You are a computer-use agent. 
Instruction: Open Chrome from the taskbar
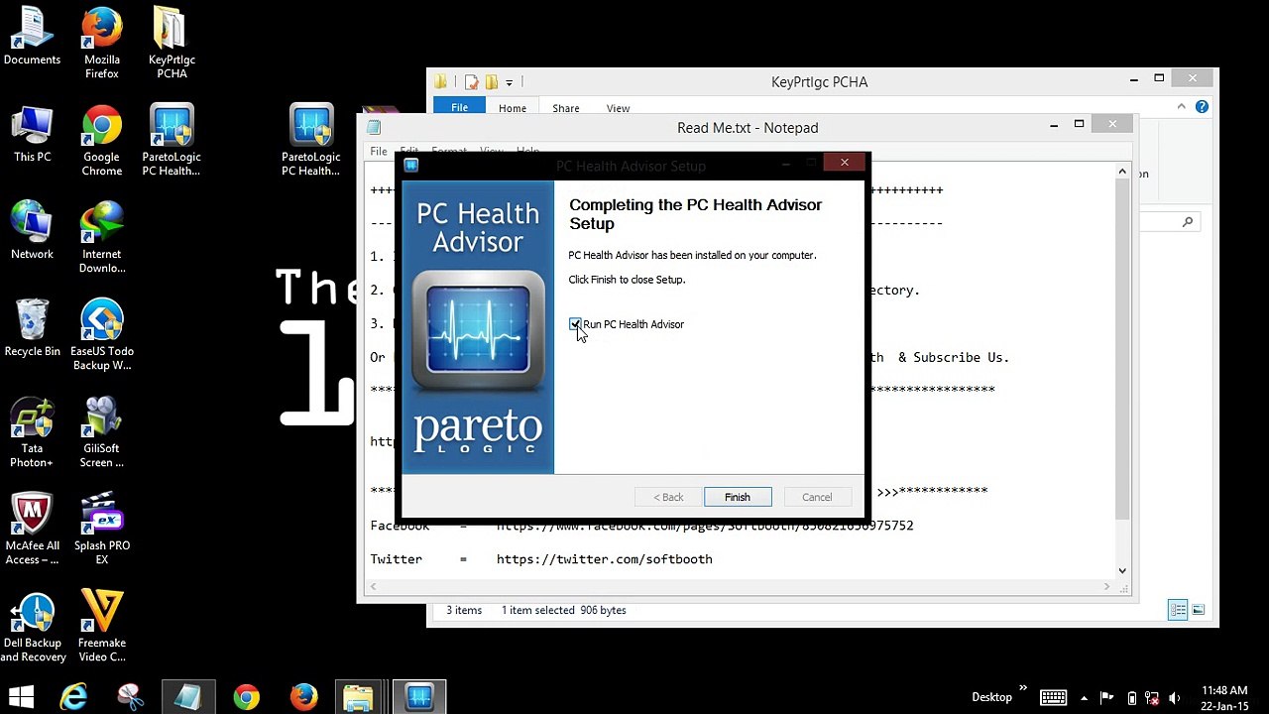[246, 697]
